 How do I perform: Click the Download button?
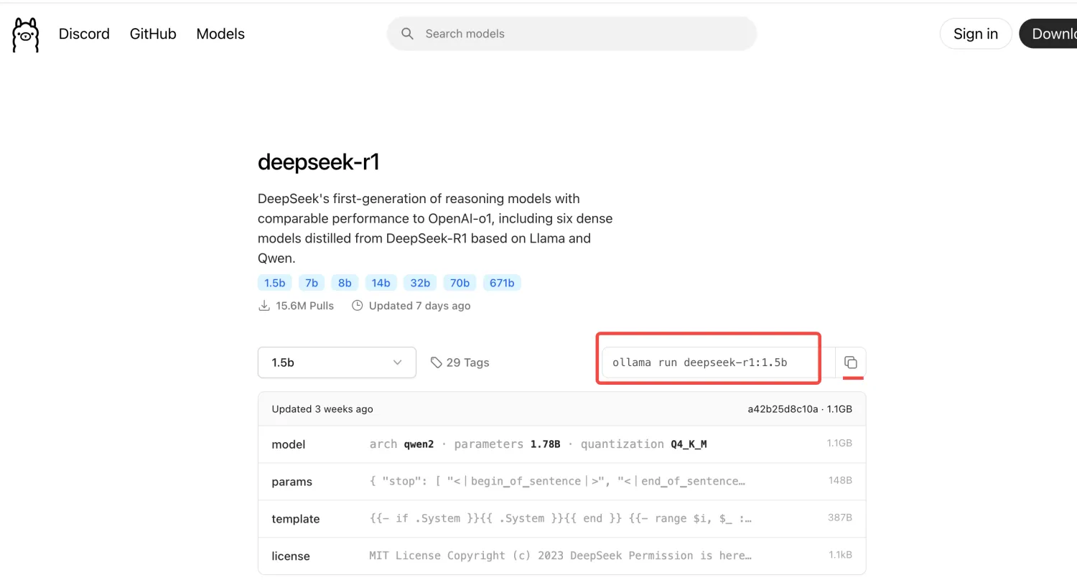tap(1048, 34)
